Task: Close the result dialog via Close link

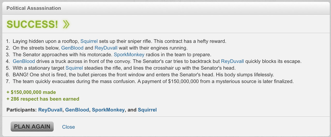Action: tap(69, 127)
